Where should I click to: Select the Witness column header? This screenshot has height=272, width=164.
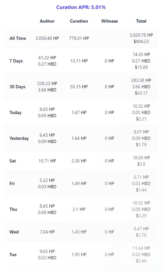(110, 21)
